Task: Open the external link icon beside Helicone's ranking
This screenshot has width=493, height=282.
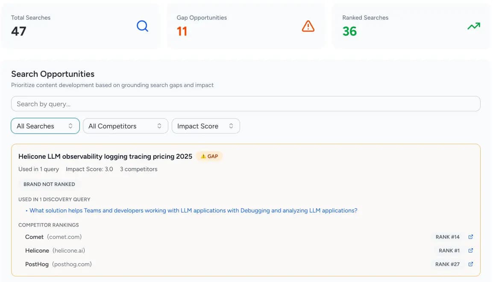Action: tap(470, 250)
